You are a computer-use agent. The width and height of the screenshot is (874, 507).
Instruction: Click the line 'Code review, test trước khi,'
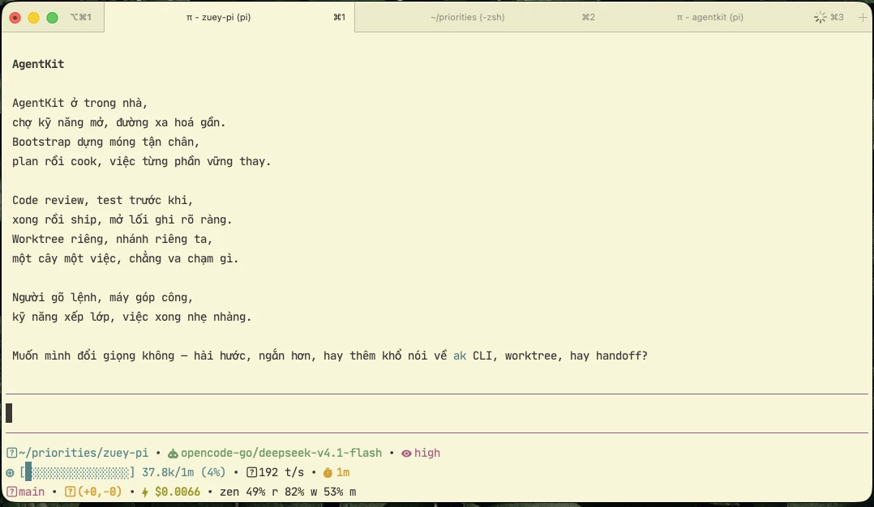102,200
